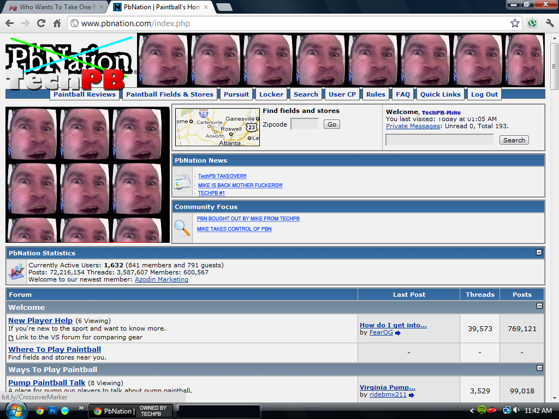Open 'MIKE TAKES CONTROL OF PBN' link
Viewport: 559px width, 419px height.
pos(234,229)
